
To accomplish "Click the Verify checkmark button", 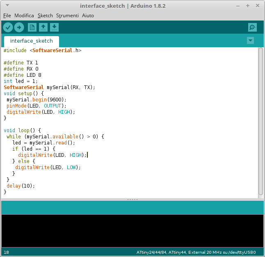I will [8, 27].
